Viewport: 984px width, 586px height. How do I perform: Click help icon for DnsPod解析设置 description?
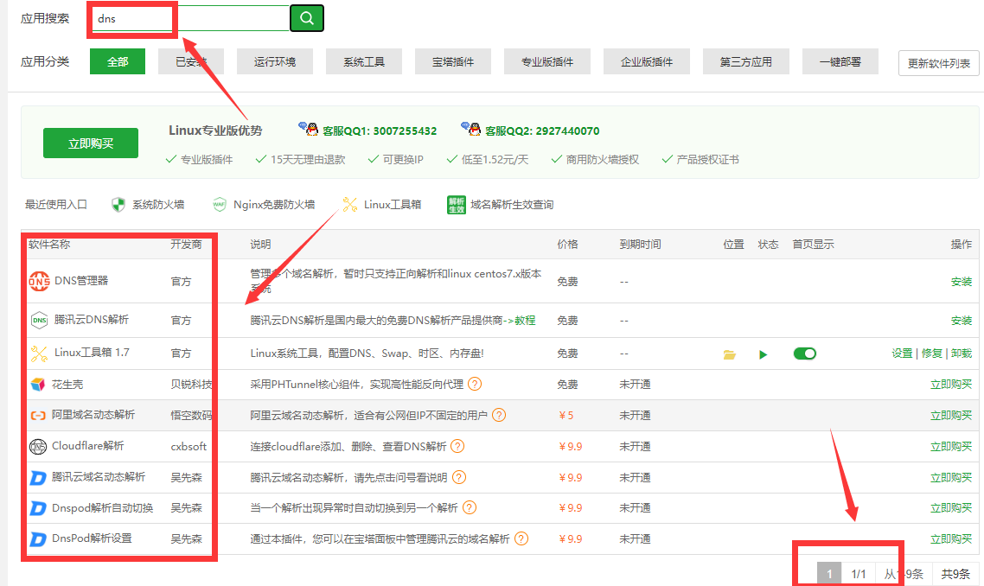521,538
